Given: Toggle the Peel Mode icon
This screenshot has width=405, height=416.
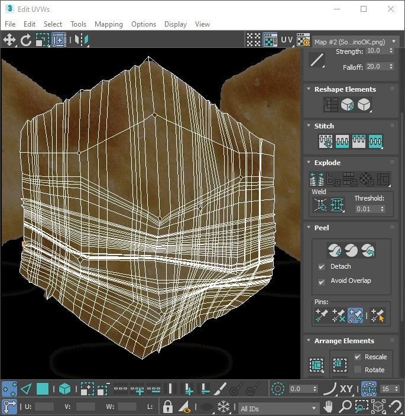Looking at the screenshot, I should (351, 250).
